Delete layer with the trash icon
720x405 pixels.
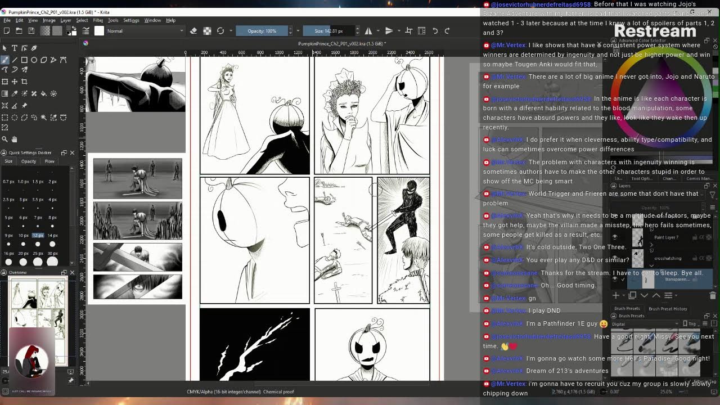click(713, 295)
